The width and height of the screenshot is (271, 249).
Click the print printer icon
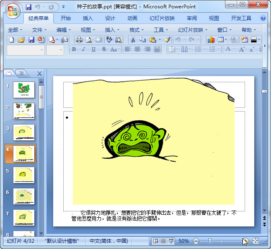coord(79,40)
